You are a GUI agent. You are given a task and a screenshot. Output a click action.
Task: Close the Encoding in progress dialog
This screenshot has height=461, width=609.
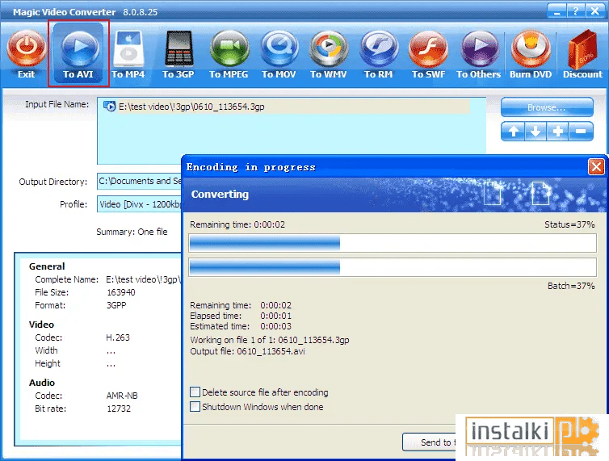[x=596, y=167]
